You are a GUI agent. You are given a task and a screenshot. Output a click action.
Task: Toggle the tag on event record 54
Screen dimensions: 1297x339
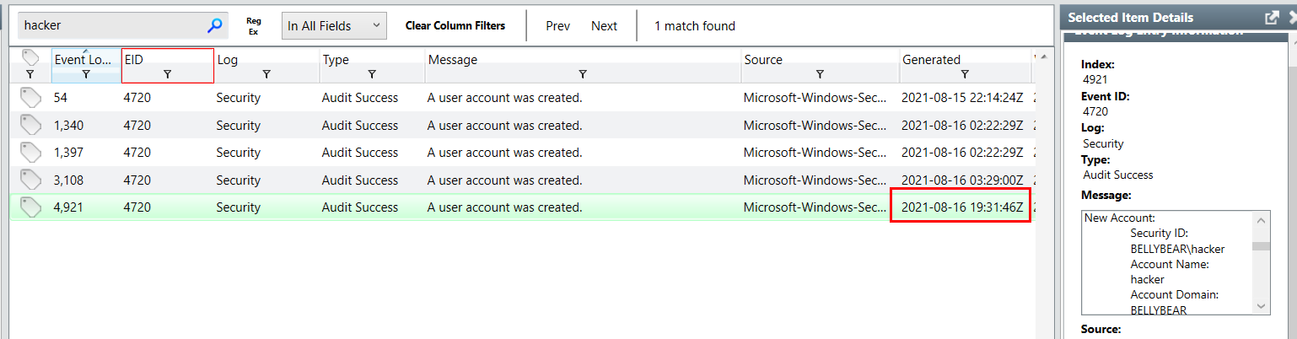(31, 98)
